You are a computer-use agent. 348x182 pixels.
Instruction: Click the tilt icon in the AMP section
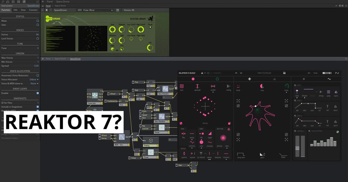click(201, 134)
